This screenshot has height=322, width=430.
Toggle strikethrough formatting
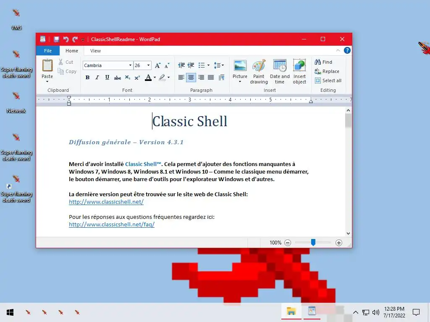118,78
